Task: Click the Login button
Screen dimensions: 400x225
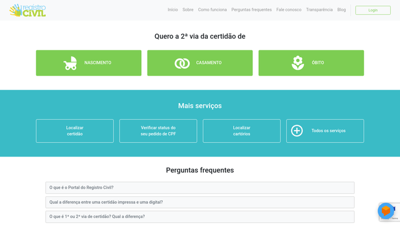Action: click(x=373, y=10)
